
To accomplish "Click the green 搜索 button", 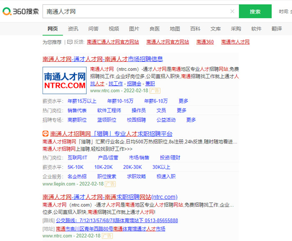I will pyautogui.click(x=255, y=11).
